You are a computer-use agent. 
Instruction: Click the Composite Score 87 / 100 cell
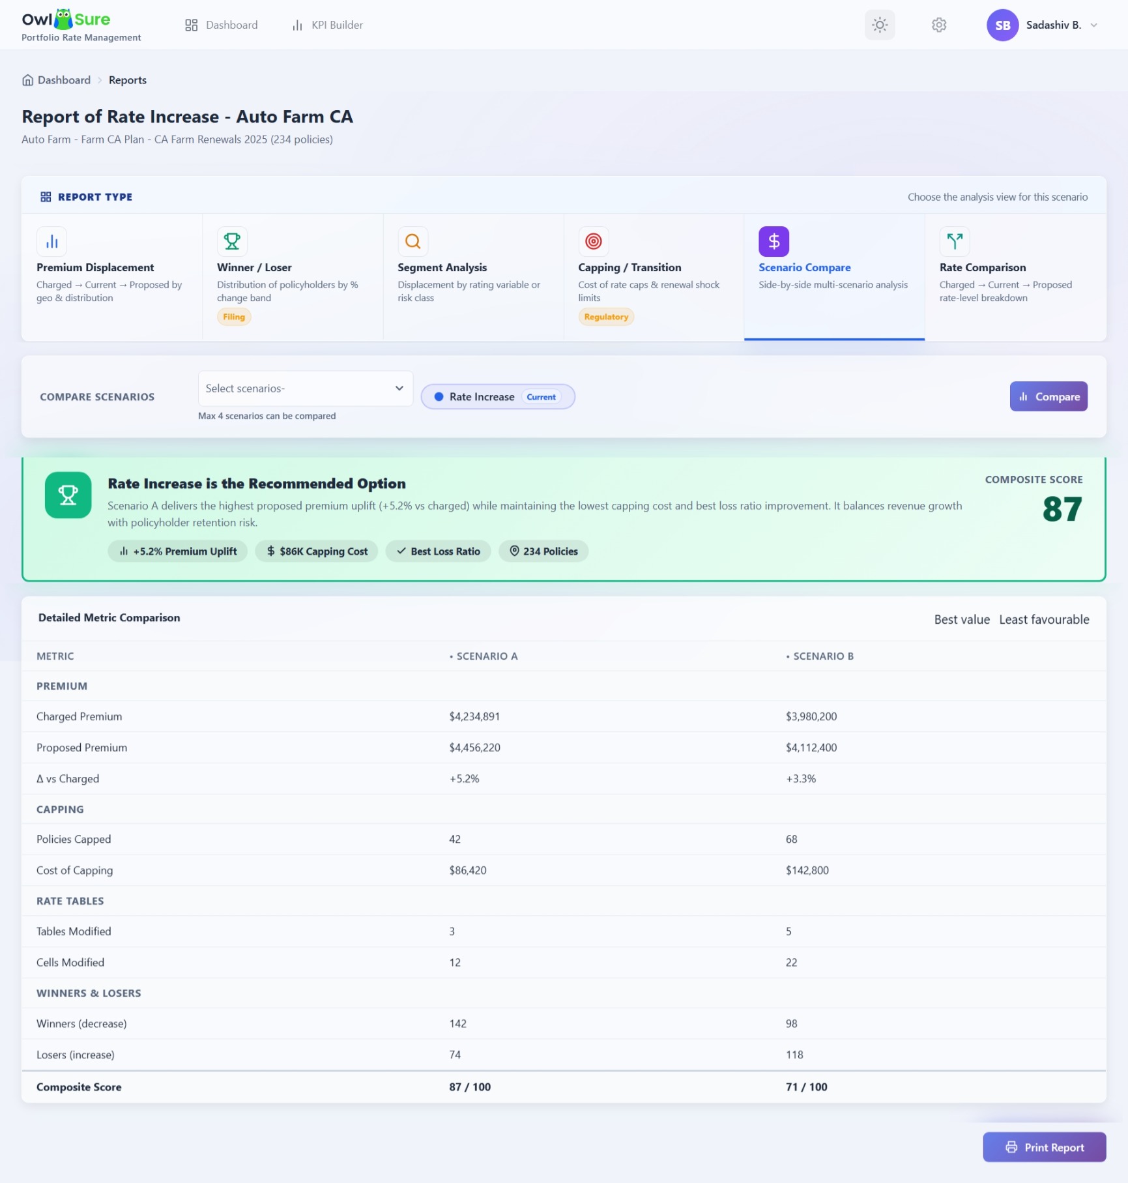(x=470, y=1087)
